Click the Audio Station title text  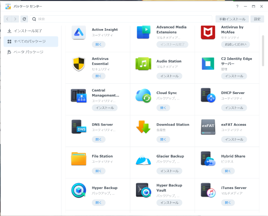point(169,61)
